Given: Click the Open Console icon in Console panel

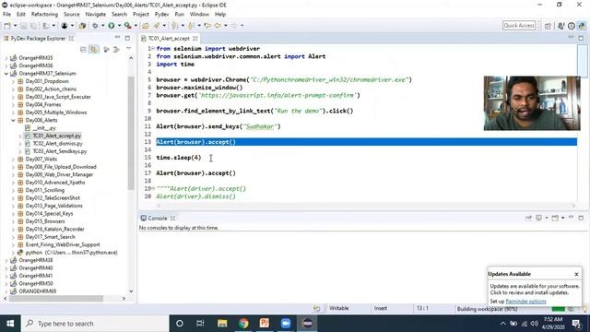Looking at the screenshot, I should click(555, 218).
